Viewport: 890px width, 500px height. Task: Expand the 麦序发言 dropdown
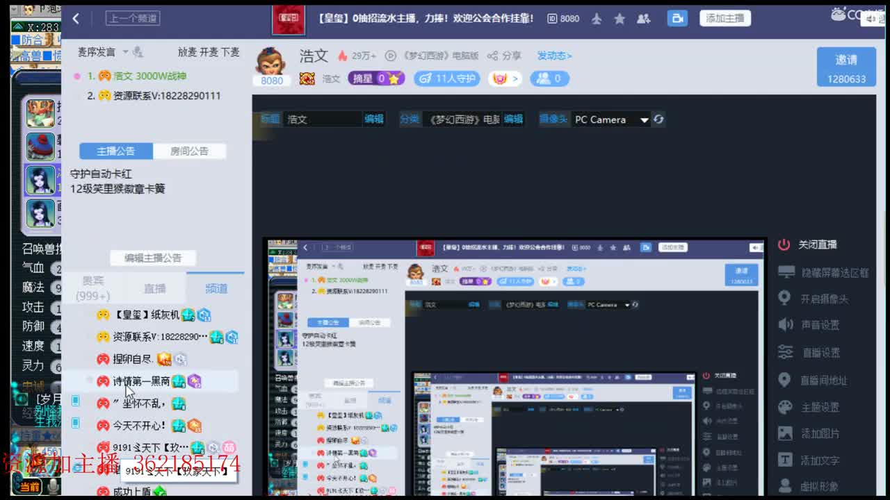tap(127, 52)
